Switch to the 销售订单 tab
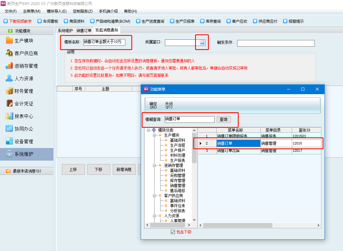 point(84,31)
